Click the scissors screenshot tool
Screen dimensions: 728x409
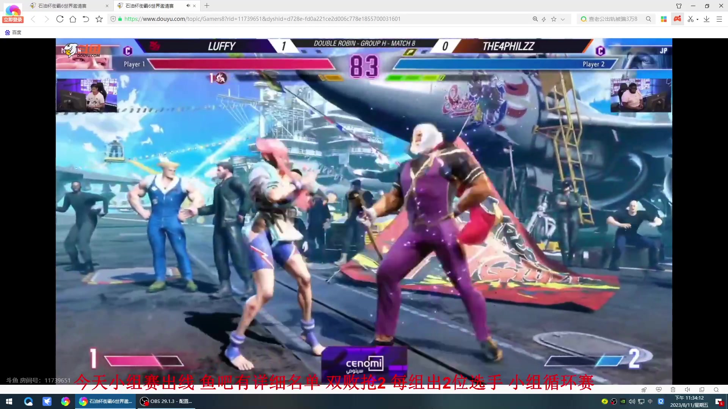(x=690, y=19)
